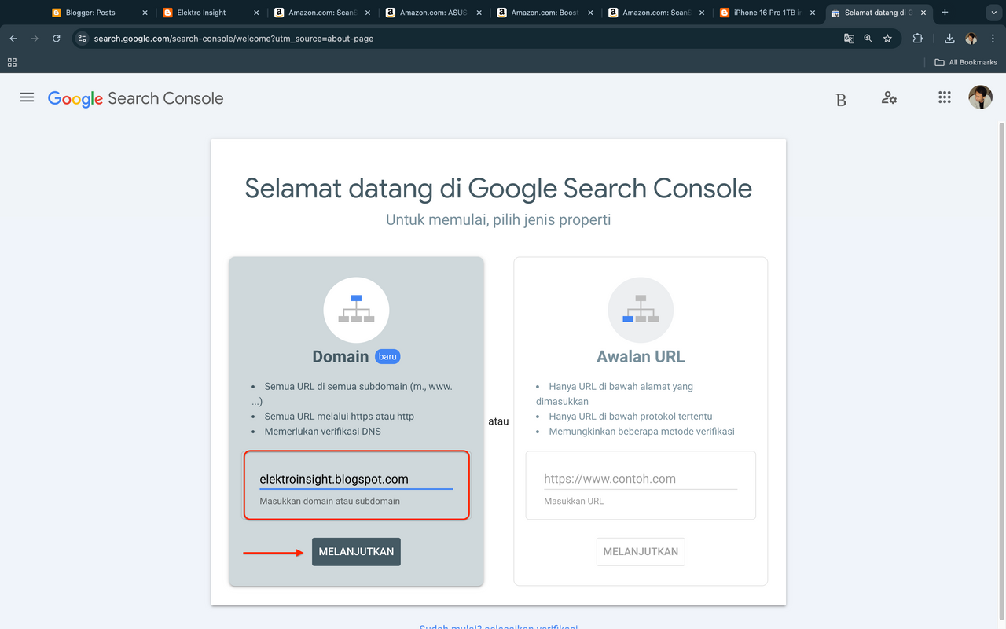1006x629 pixels.
Task: Click the zoom magnifier icon in address bar
Action: click(868, 38)
